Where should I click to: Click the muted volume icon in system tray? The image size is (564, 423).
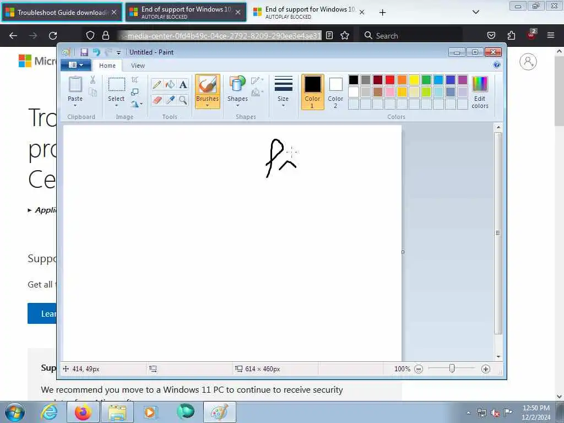tap(495, 413)
